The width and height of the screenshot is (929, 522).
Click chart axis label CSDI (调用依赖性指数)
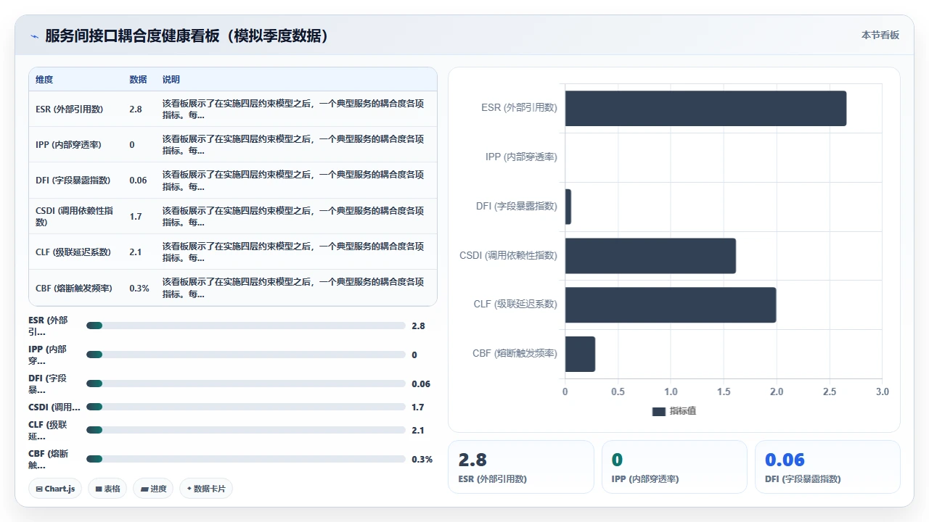click(508, 255)
